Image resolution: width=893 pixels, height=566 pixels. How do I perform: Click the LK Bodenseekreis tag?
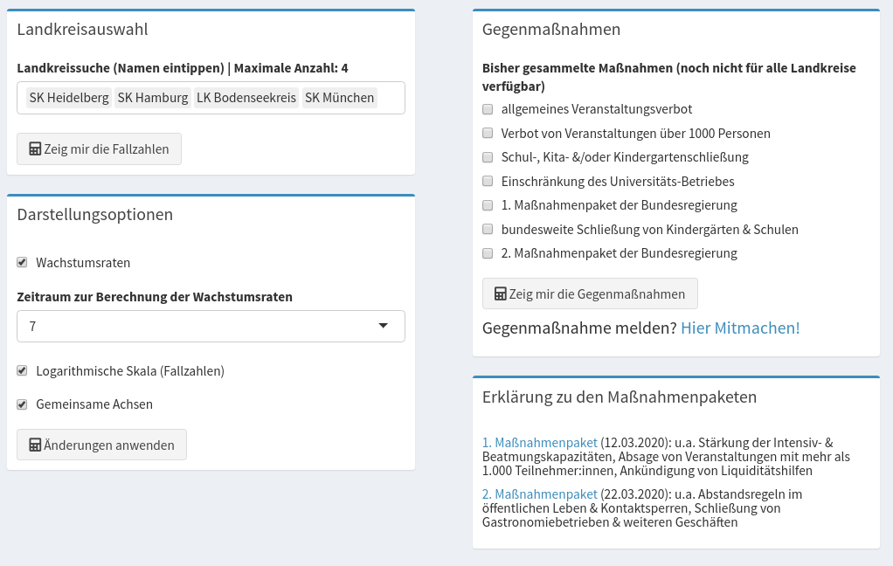click(x=246, y=97)
